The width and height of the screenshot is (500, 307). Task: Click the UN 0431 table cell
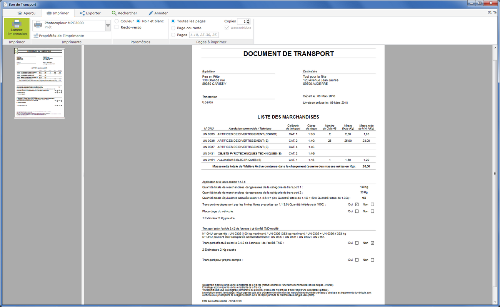pos(208,153)
